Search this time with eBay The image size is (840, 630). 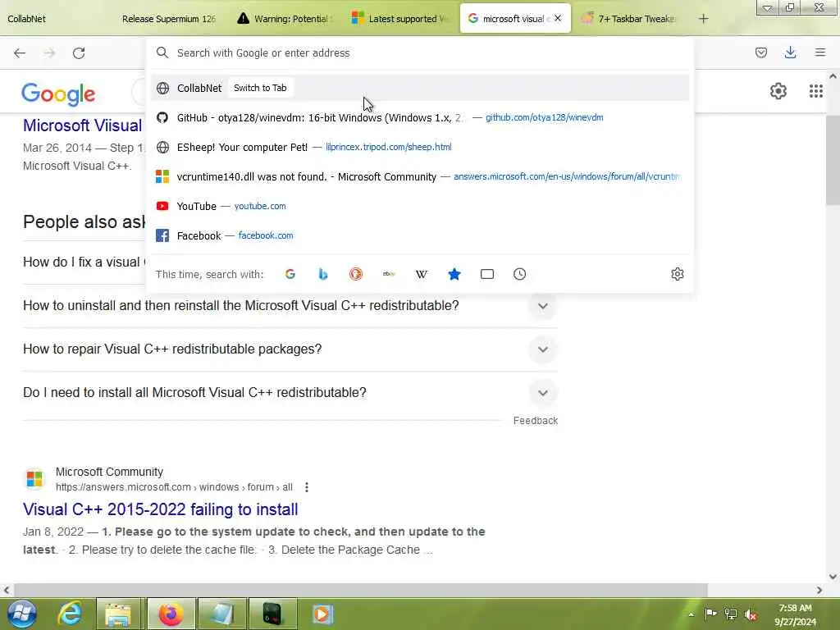point(389,274)
